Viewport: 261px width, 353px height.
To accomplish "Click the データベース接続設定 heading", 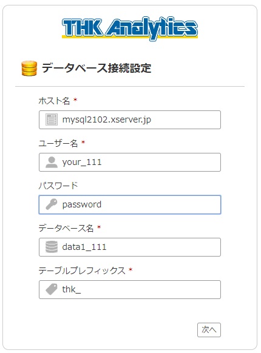I will pos(97,68).
